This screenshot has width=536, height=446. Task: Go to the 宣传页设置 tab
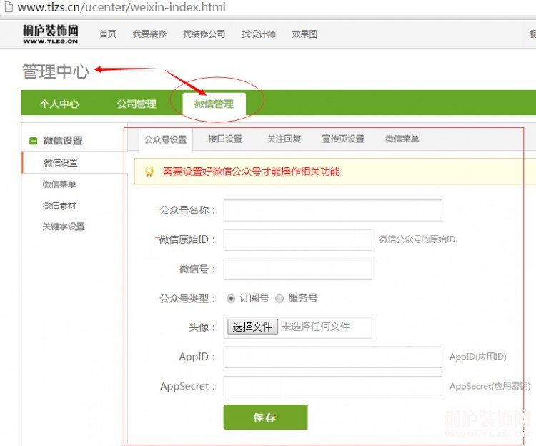pos(343,139)
